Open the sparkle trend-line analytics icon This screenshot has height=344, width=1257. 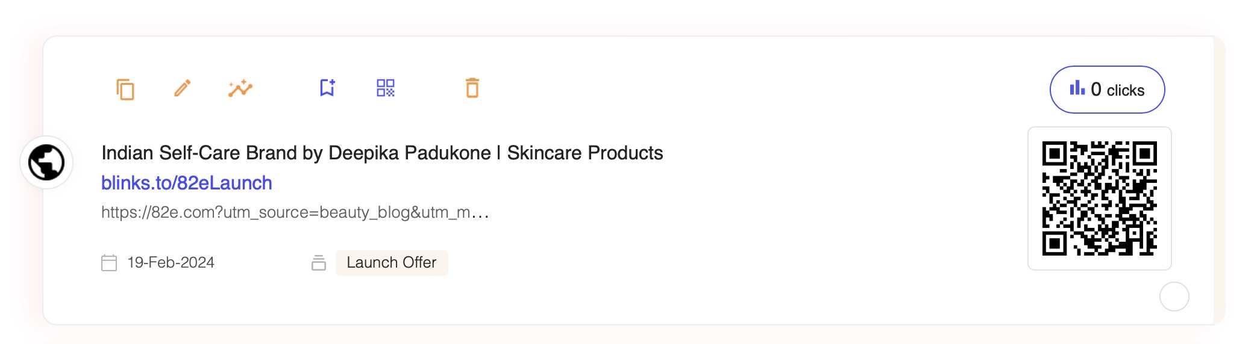240,88
